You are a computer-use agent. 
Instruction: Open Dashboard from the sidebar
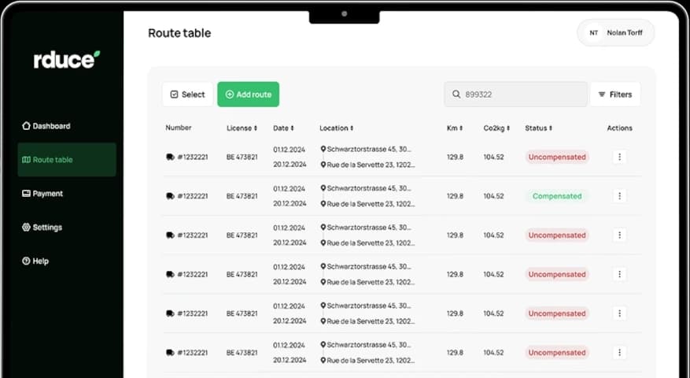pos(46,126)
